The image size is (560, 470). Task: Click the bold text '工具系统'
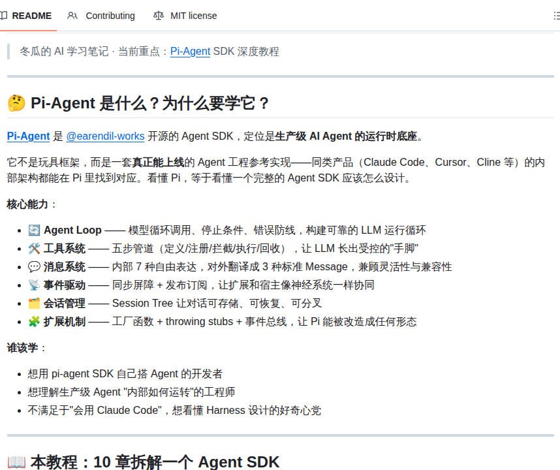(65, 249)
